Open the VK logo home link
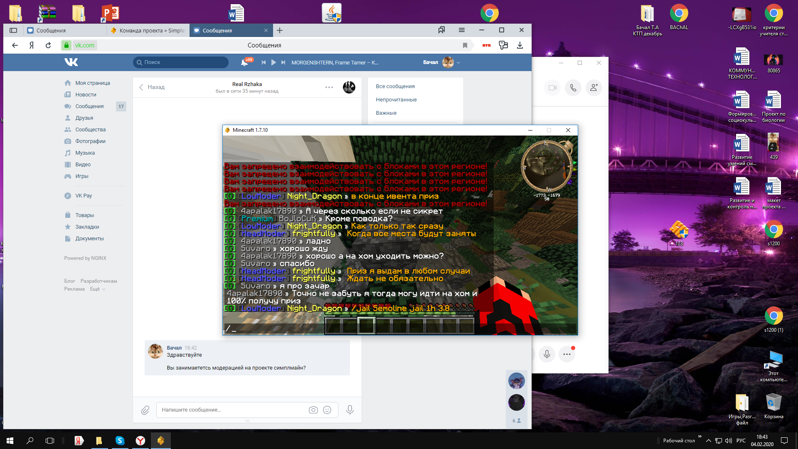 pyautogui.click(x=71, y=62)
